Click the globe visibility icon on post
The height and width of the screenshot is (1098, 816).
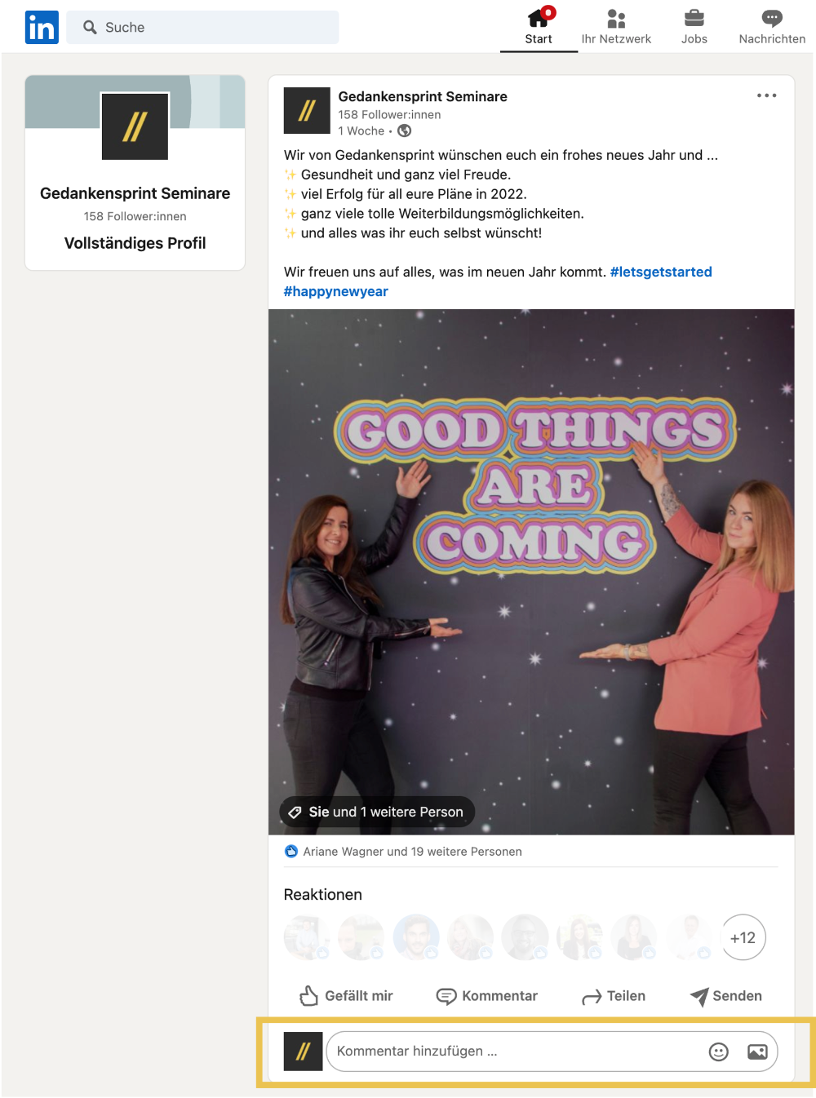coord(404,131)
